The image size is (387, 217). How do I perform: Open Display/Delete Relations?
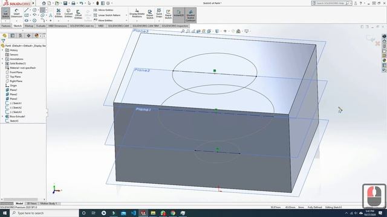click(137, 13)
